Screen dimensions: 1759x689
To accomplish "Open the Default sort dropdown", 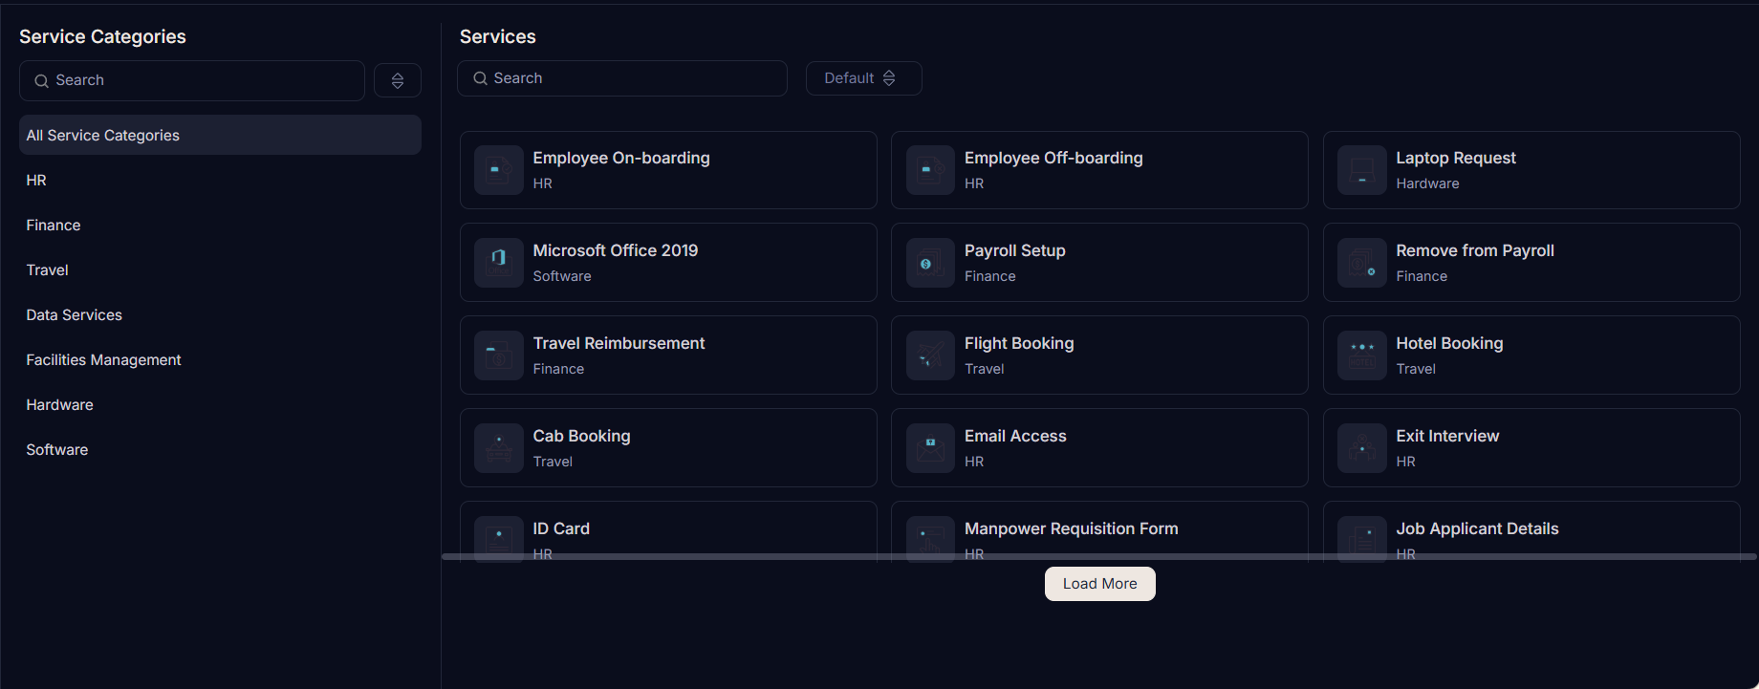I will click(x=863, y=78).
